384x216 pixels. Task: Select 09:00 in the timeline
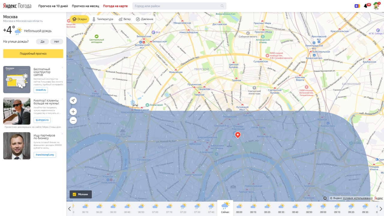click(x=323, y=208)
